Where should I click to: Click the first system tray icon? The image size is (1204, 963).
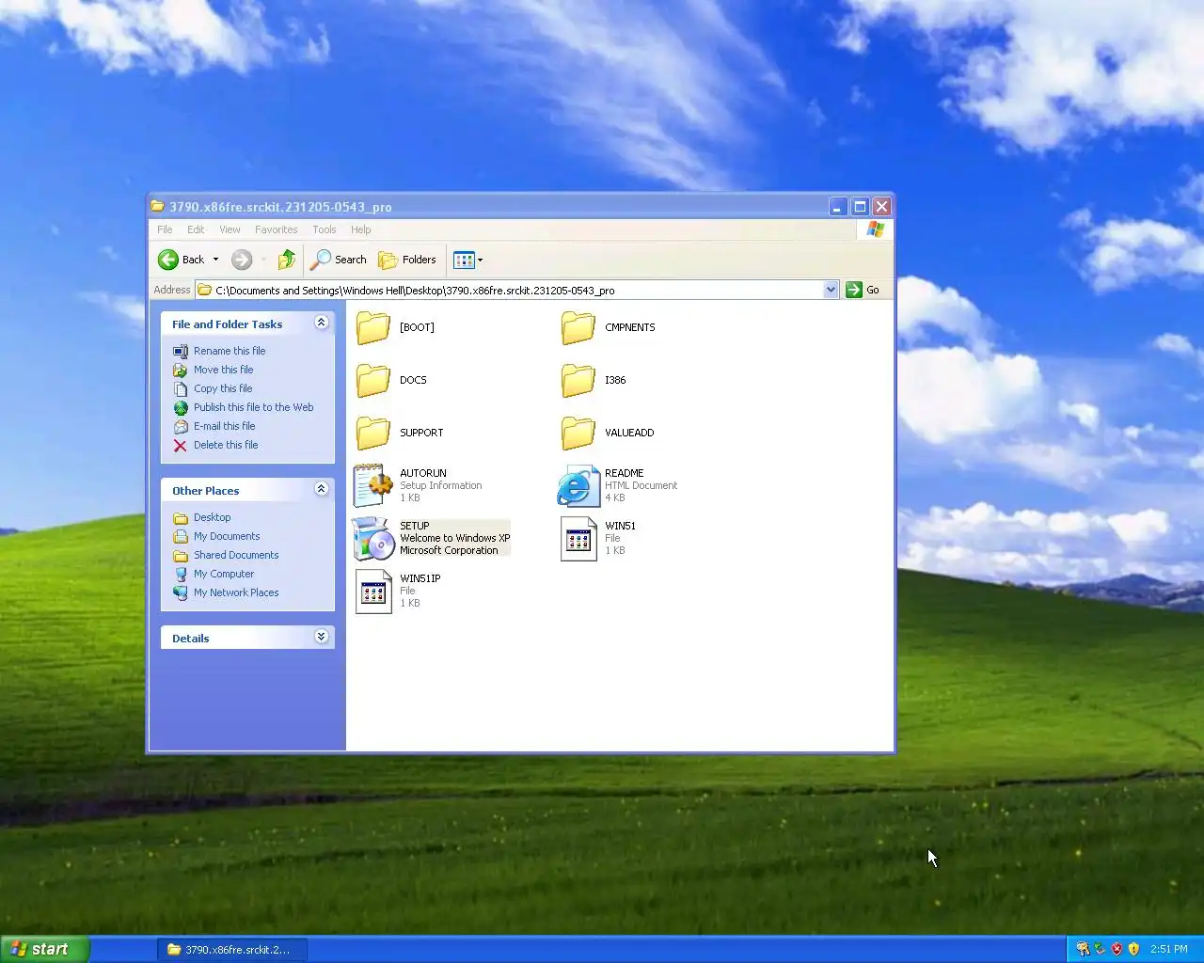[x=1083, y=949]
